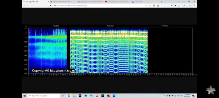Expand the tab search chevron

click(179, 2)
